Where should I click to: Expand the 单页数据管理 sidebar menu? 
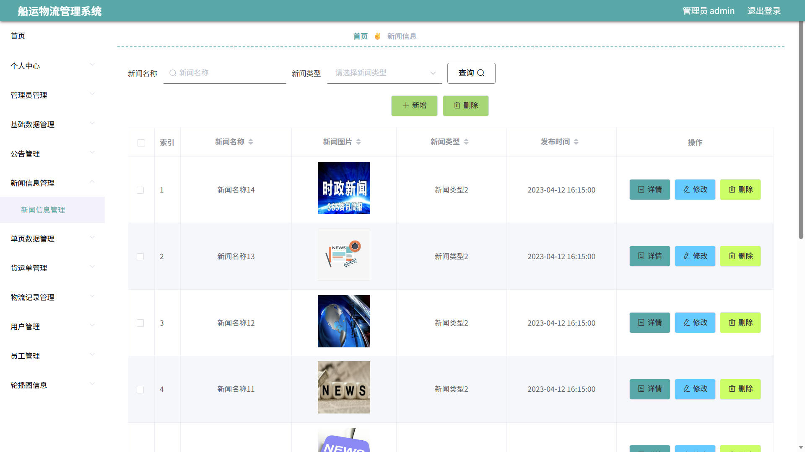pyautogui.click(x=52, y=239)
